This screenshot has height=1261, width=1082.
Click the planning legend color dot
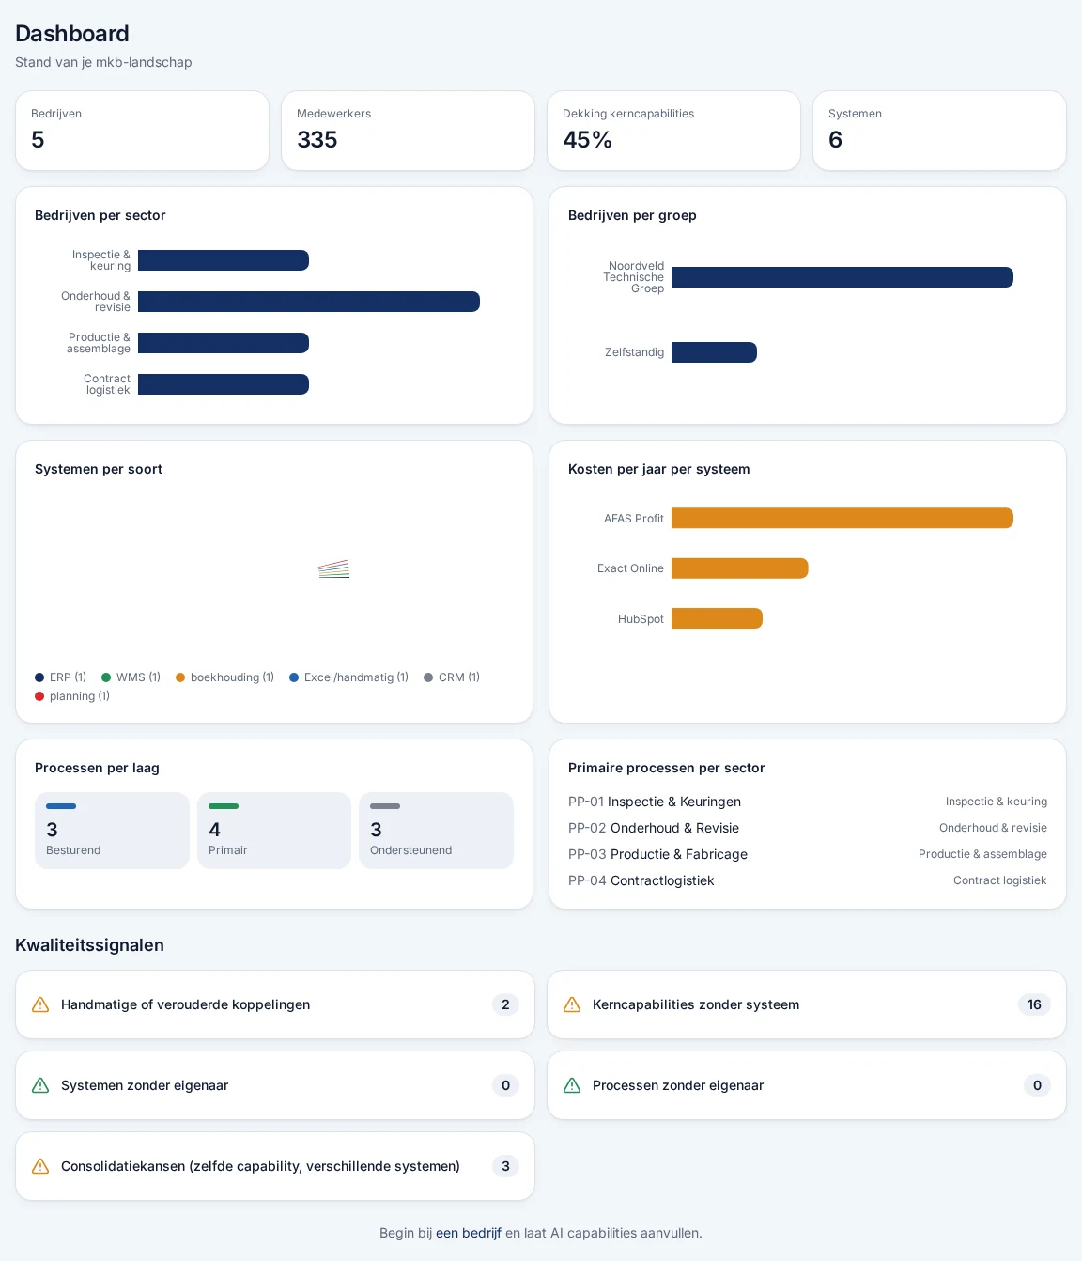point(39,696)
